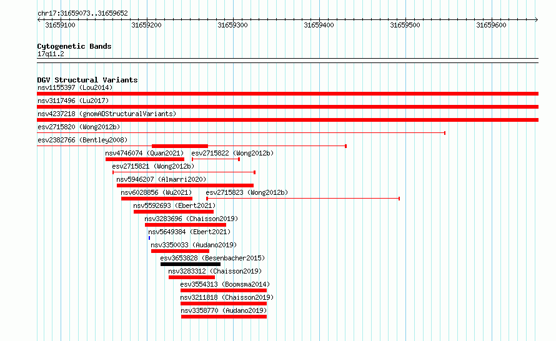Click the red bar under nsv6028856
556x341 pixels.
click(x=157, y=199)
